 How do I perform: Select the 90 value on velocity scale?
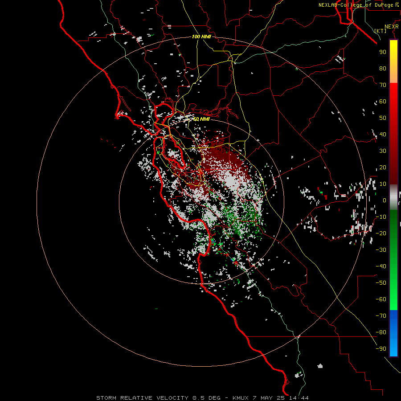coord(383,52)
